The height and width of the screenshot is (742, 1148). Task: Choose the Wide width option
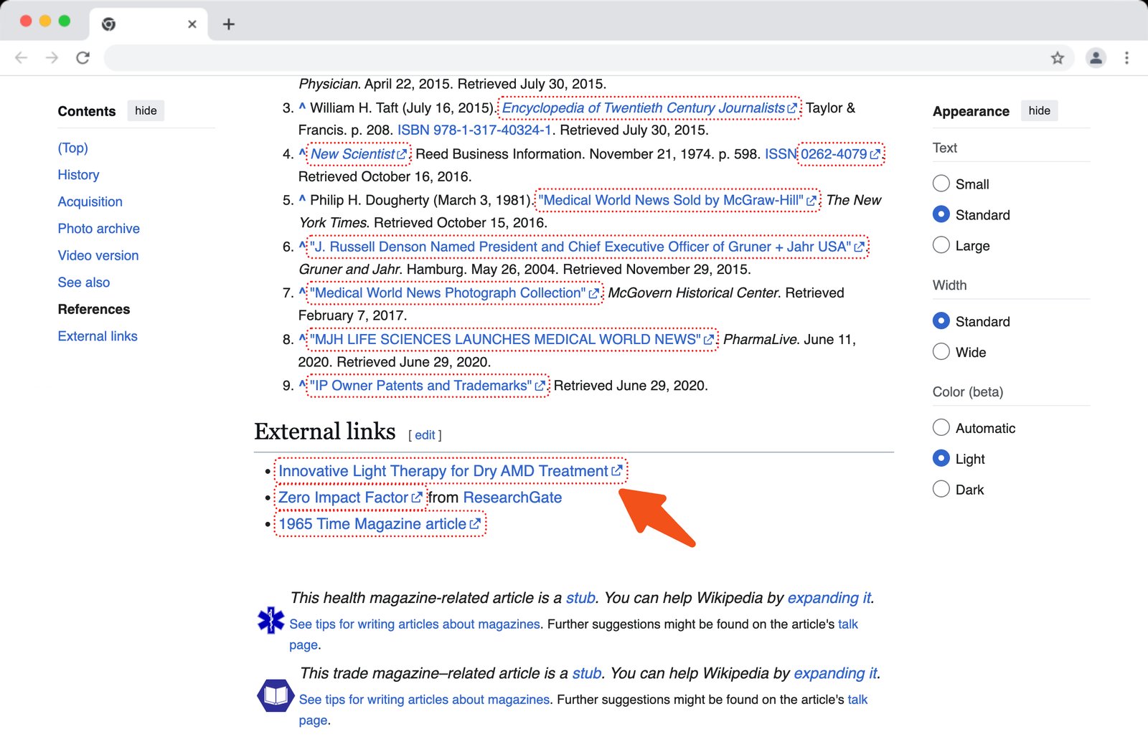(x=941, y=352)
